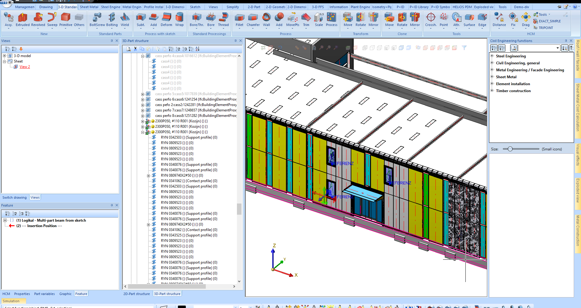
Task: Open the 2D-Part structure tab
Action: pos(136,294)
